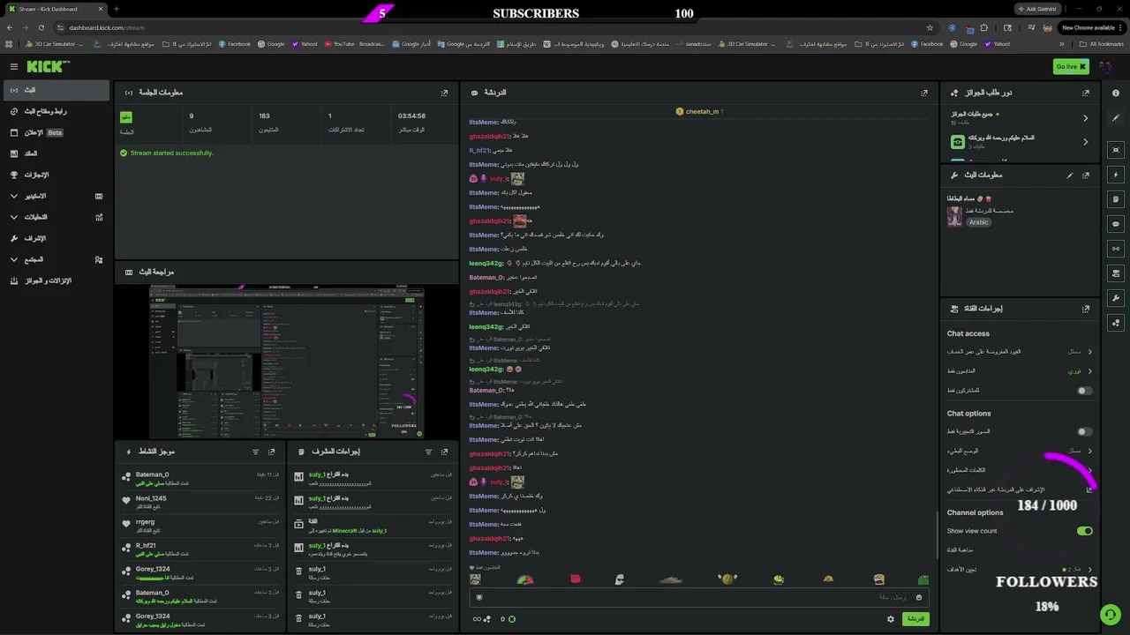Click the Minecraft category change entry
Image resolution: width=1130 pixels, height=635 pixels.
coord(373,526)
